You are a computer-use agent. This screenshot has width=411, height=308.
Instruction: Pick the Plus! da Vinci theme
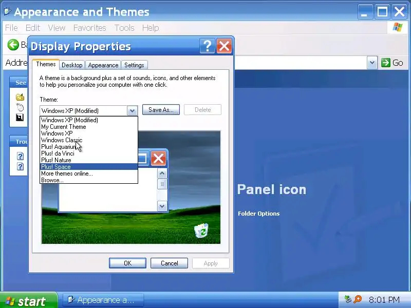[x=89, y=153]
